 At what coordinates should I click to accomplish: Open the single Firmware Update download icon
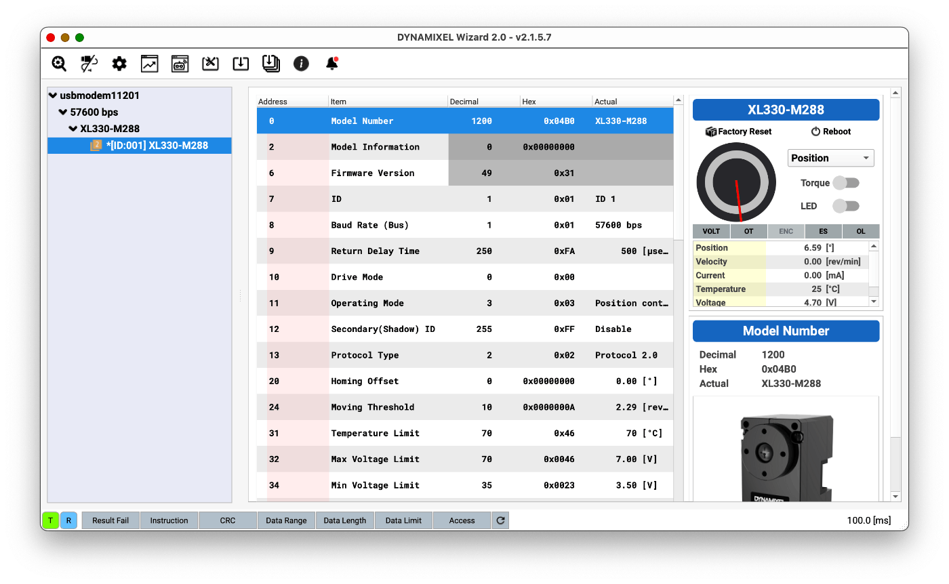pos(241,64)
